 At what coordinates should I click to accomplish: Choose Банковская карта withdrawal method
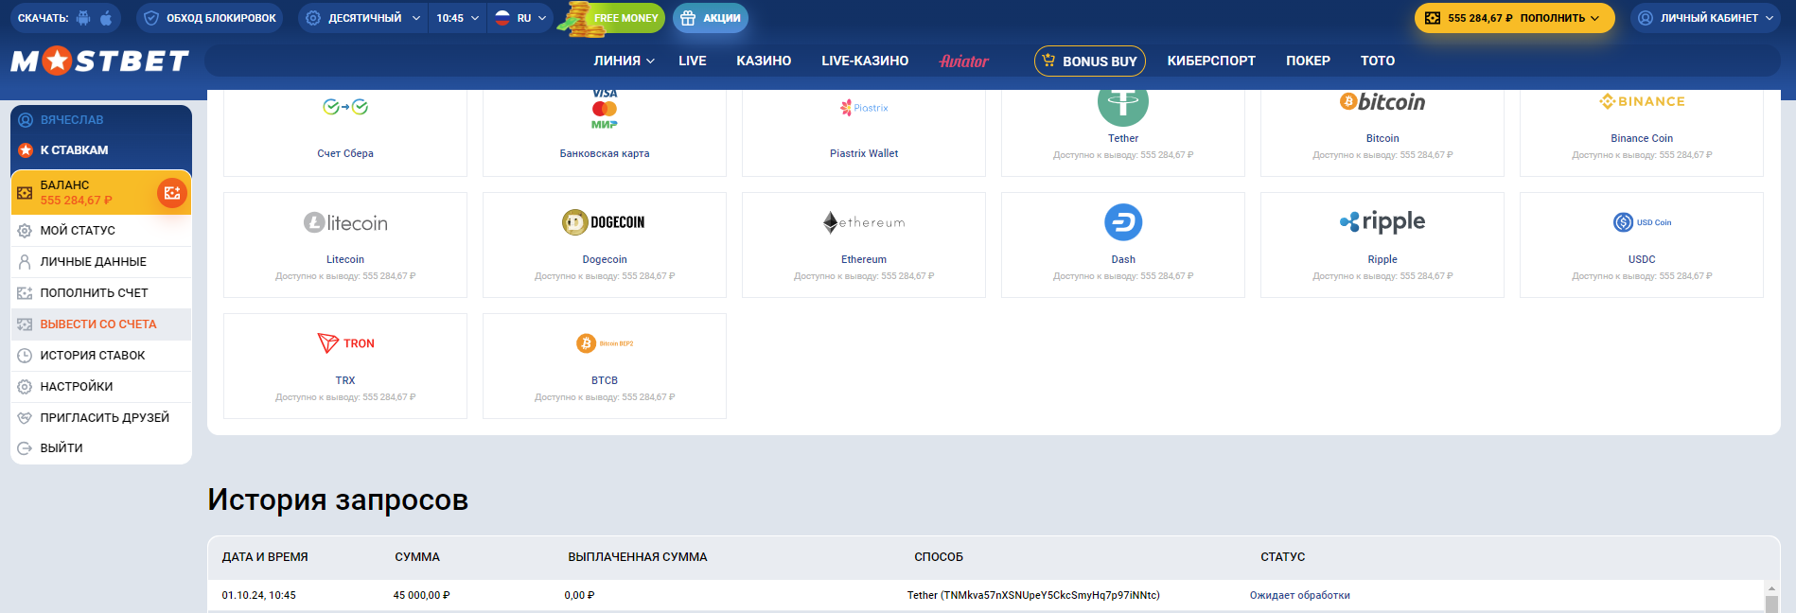point(605,132)
